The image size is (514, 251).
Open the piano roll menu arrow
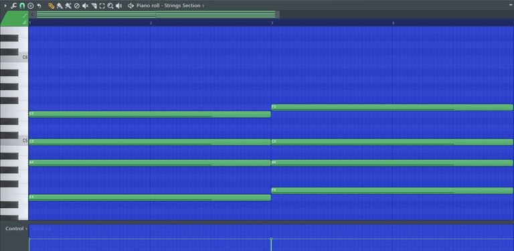(x=5, y=5)
